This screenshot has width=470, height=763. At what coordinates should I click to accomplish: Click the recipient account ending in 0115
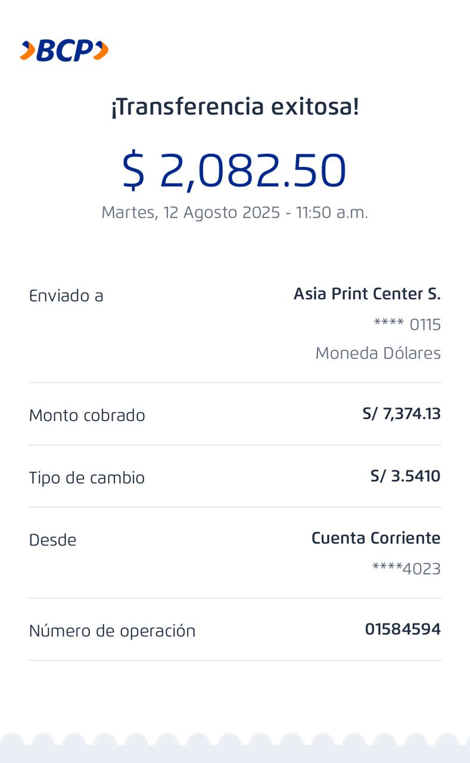407,325
